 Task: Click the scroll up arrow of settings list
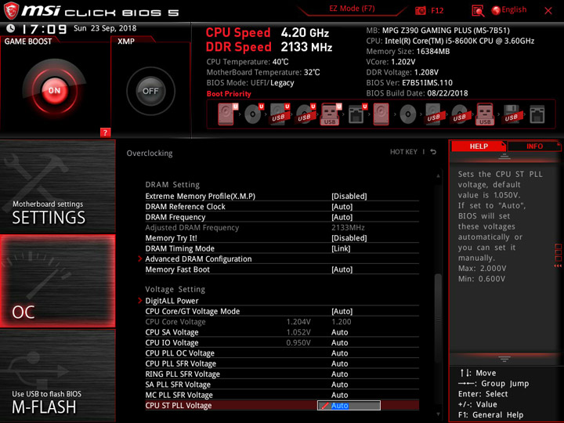[x=438, y=176]
